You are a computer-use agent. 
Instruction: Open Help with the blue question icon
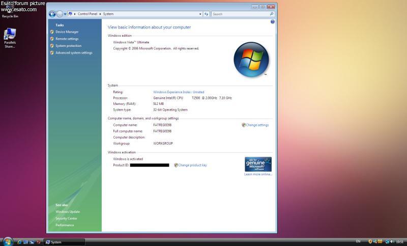click(273, 22)
